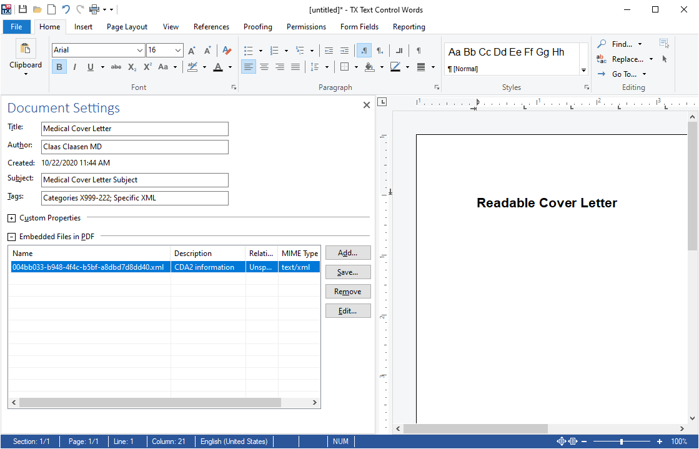699x449 pixels.
Task: Toggle italic formatting
Action: [x=74, y=67]
